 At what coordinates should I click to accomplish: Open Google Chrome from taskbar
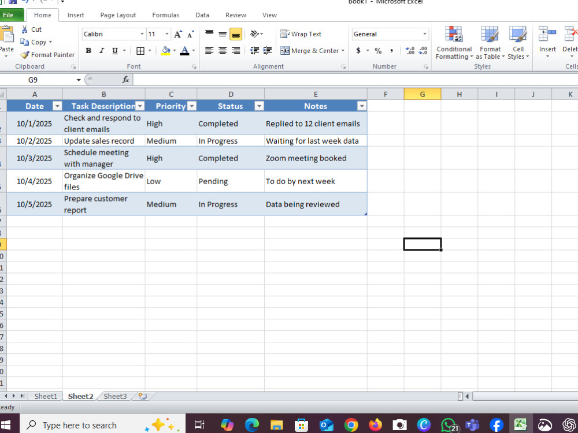pos(351,425)
